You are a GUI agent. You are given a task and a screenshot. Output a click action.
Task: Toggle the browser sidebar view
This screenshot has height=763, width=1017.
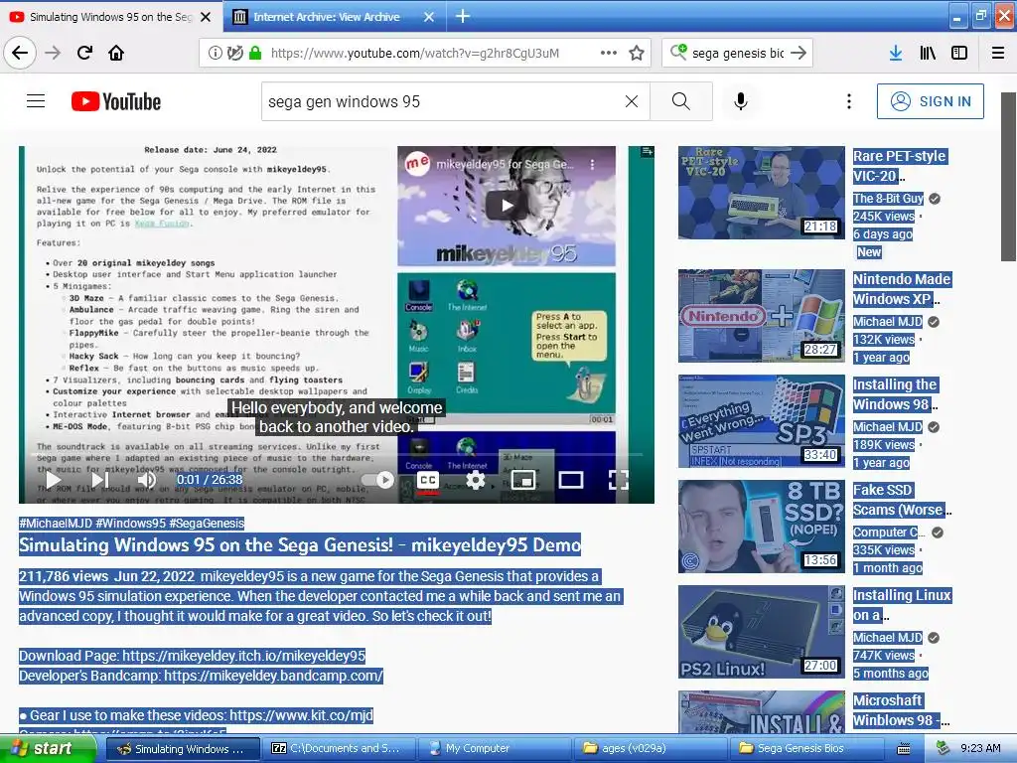click(x=959, y=54)
